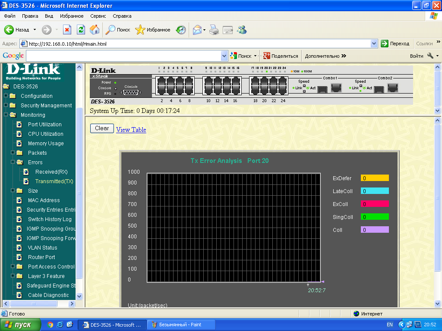Image resolution: width=442 pixels, height=331 pixels.
Task: Click the Mail envelope icon
Action: pyautogui.click(x=197, y=30)
